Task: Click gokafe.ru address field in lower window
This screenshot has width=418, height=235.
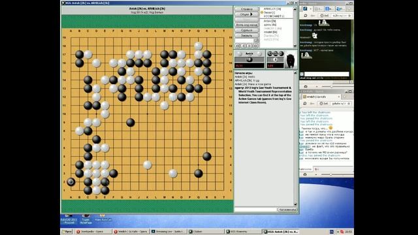Action: pyautogui.click(x=342, y=103)
